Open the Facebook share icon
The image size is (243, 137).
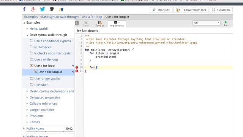pyautogui.click(x=24, y=9)
